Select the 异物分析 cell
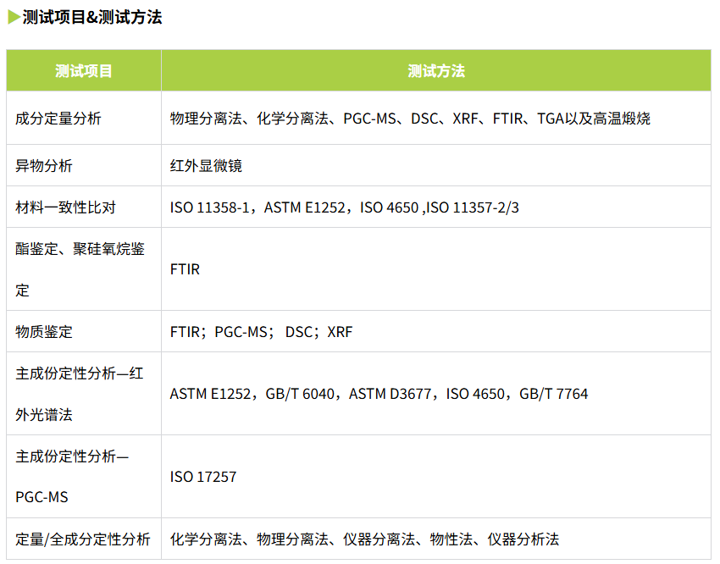Image resolution: width=720 pixels, height=564 pixels. [x=44, y=166]
